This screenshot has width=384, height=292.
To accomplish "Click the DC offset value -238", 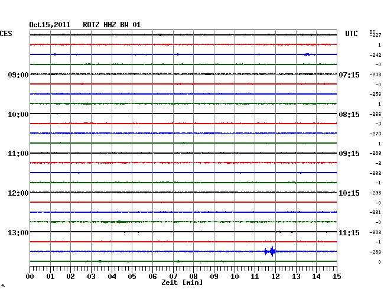I will (x=375, y=74).
